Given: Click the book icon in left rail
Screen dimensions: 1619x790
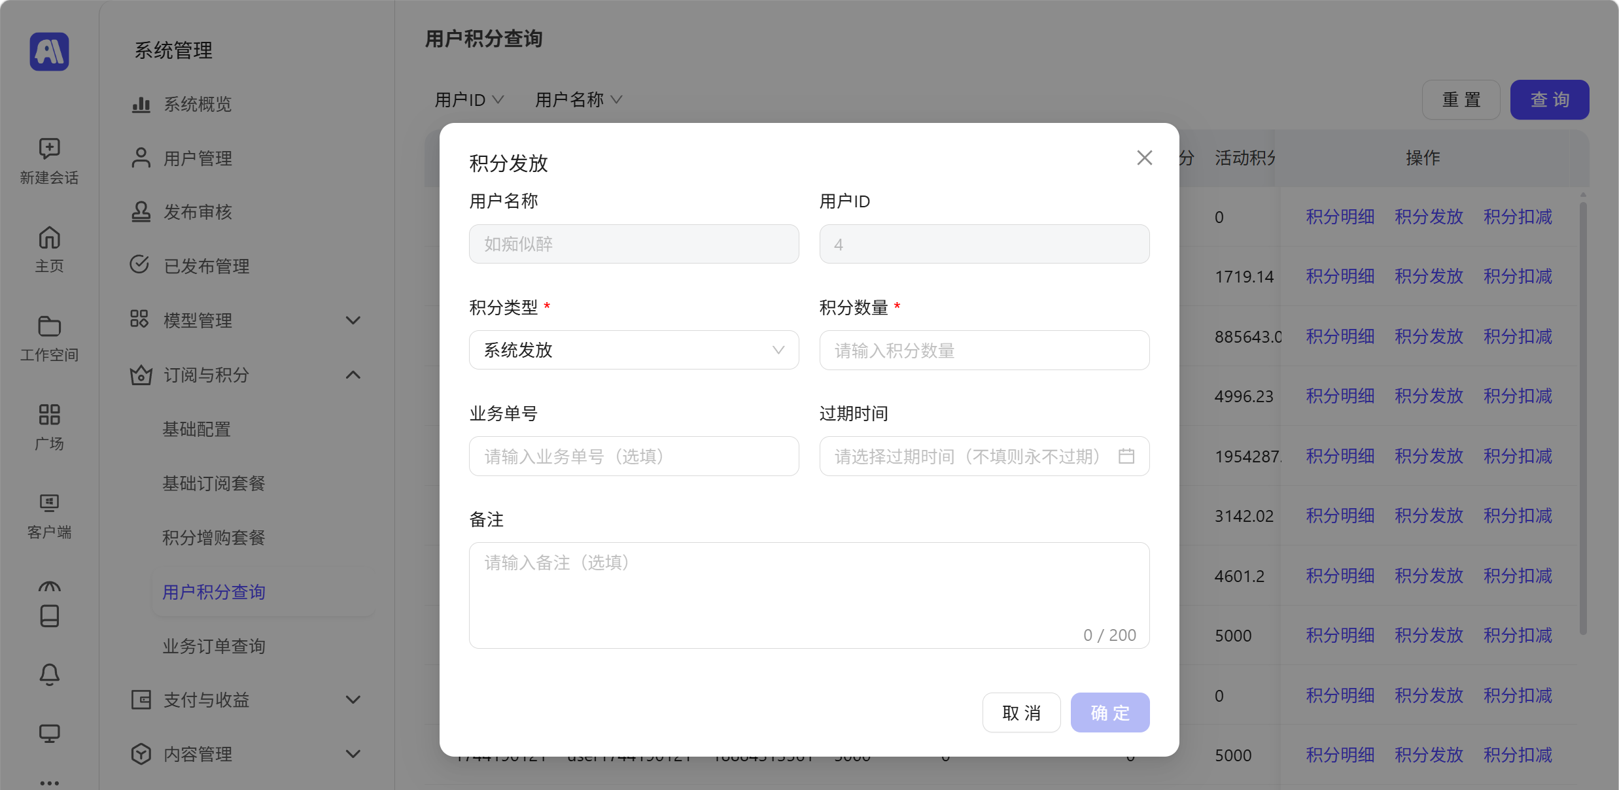Looking at the screenshot, I should pyautogui.click(x=49, y=615).
